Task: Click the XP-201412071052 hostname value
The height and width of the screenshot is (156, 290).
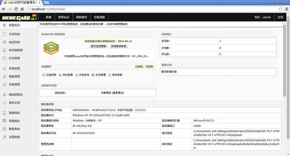Action: pos(84,133)
